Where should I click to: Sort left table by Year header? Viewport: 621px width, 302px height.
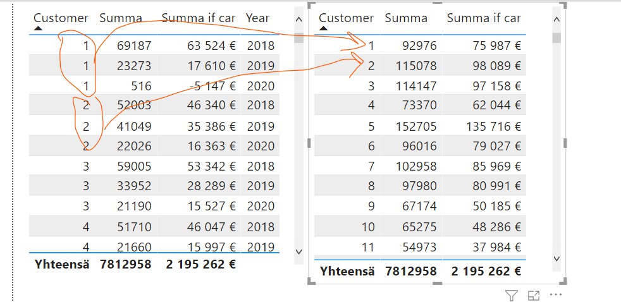coord(258,18)
